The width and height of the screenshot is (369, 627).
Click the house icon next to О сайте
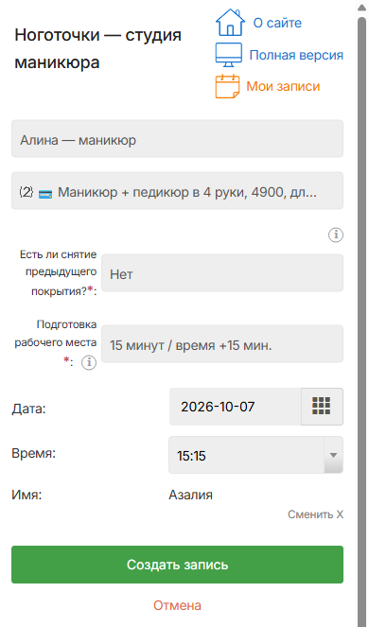pos(230,23)
